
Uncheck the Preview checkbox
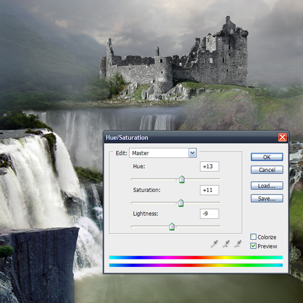tap(254, 246)
